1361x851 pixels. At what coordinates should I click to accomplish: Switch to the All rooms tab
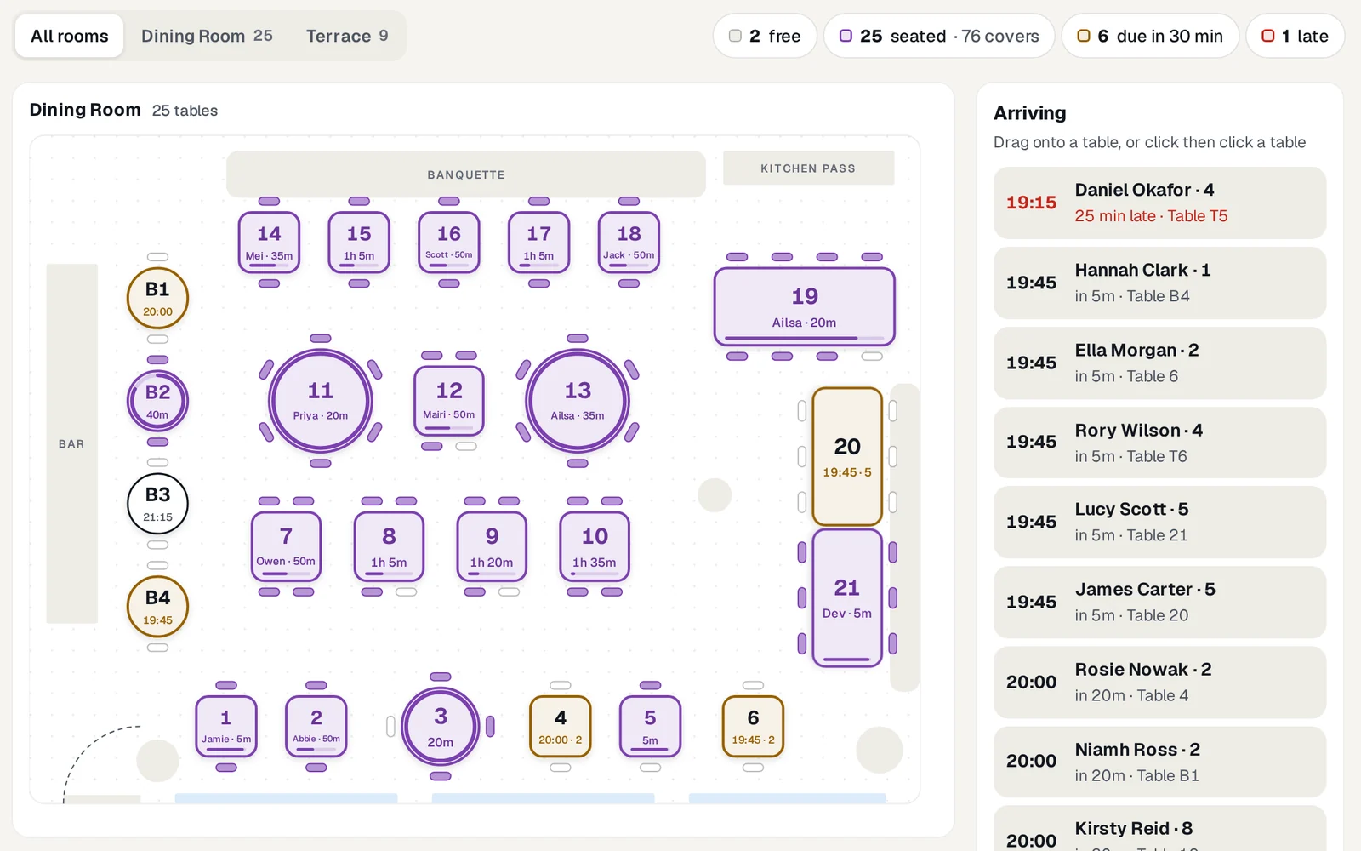point(70,36)
